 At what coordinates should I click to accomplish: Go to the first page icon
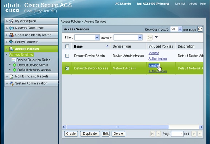coord(152,134)
